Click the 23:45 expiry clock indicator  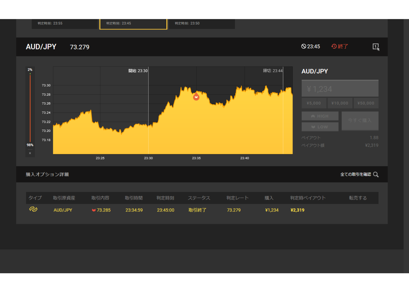pos(310,46)
